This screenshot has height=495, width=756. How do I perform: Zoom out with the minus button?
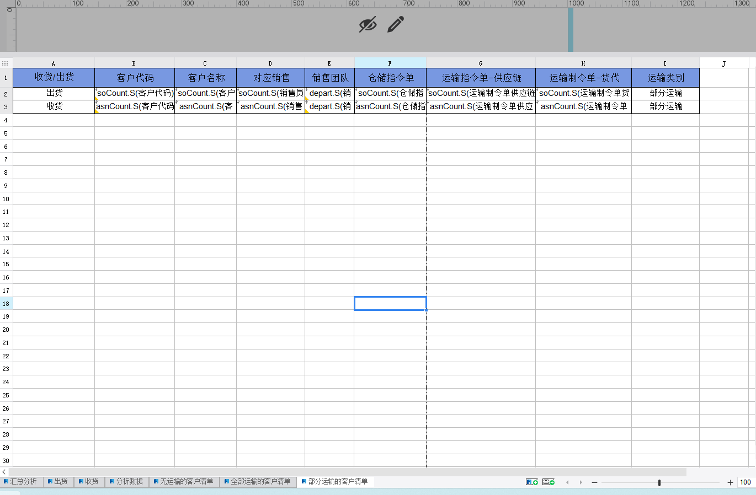coord(594,482)
